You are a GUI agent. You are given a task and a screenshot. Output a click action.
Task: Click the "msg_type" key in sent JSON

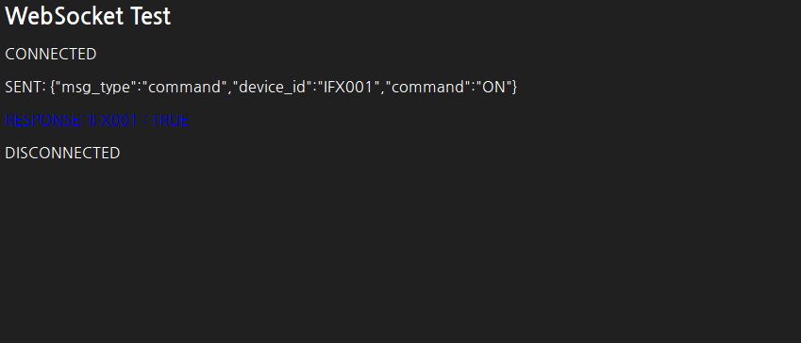click(x=96, y=88)
